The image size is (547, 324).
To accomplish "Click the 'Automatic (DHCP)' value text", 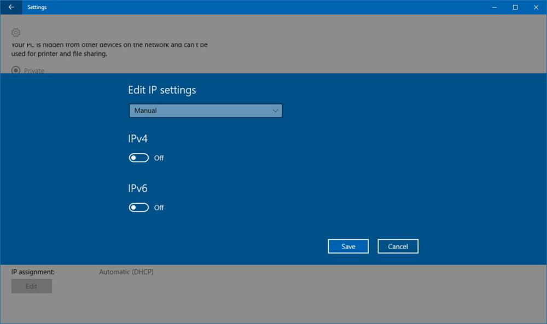I will coord(126,272).
